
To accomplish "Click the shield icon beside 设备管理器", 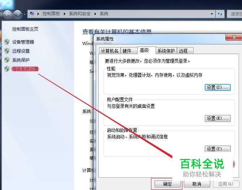I will (7, 42).
